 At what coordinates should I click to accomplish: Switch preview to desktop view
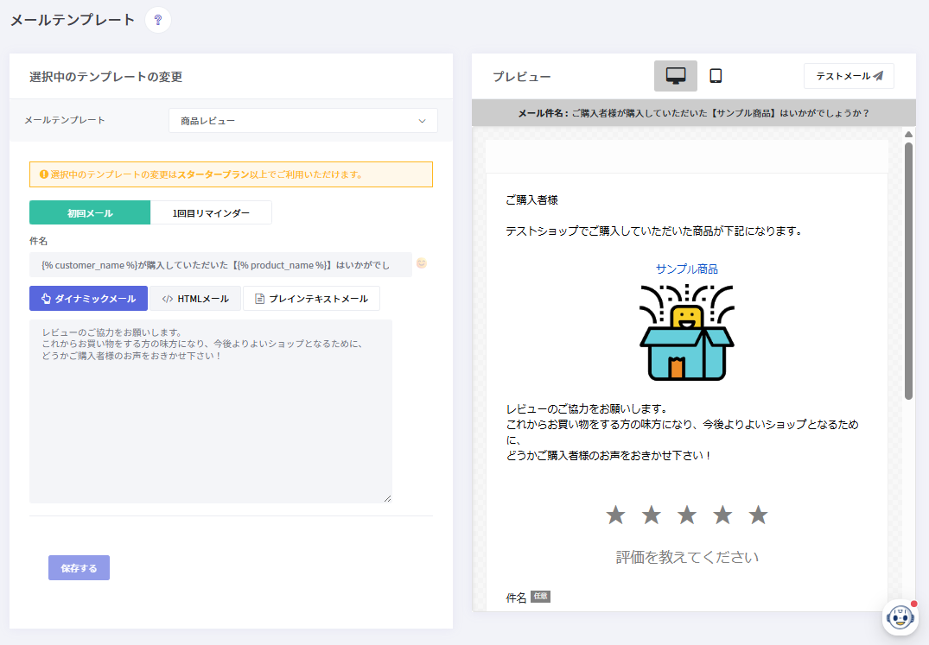point(675,76)
